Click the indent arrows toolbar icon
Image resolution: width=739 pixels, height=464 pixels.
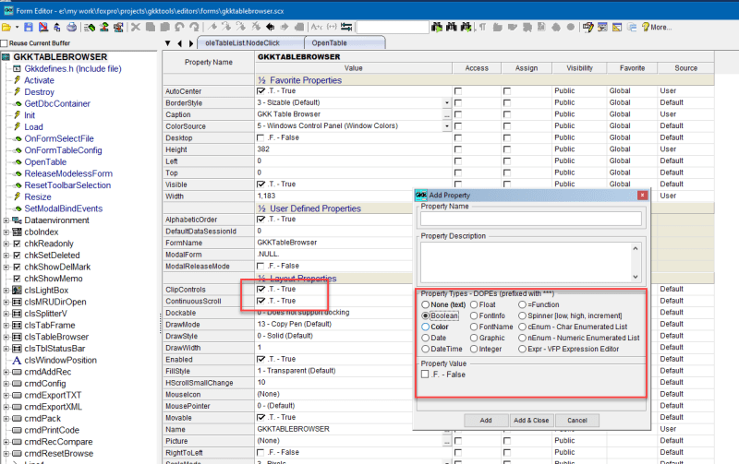[x=346, y=28]
